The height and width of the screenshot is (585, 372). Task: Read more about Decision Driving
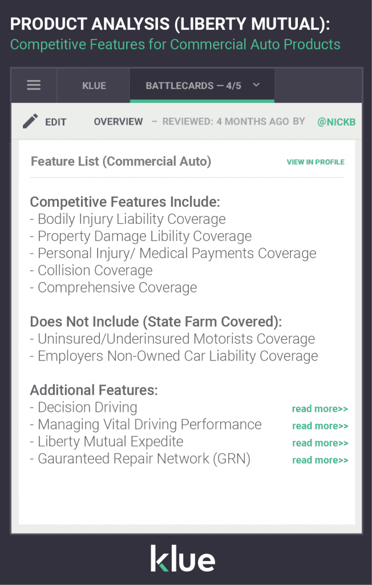point(320,408)
